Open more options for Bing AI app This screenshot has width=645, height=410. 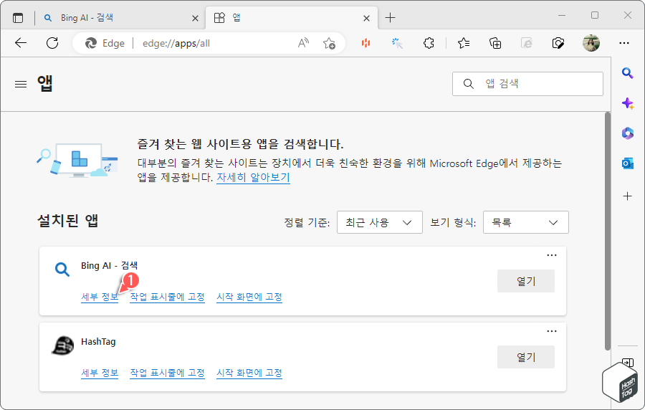[552, 255]
